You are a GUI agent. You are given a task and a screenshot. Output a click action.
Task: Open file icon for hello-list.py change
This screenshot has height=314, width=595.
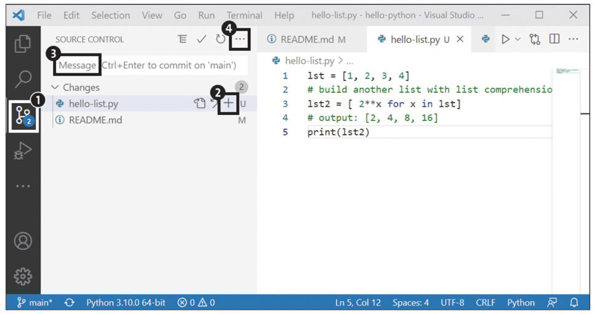200,103
